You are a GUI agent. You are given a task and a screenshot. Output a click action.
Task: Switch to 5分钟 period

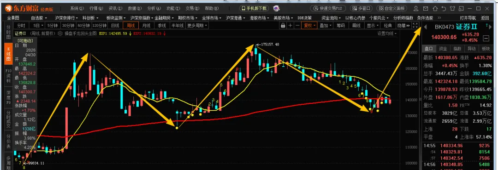point(52,26)
